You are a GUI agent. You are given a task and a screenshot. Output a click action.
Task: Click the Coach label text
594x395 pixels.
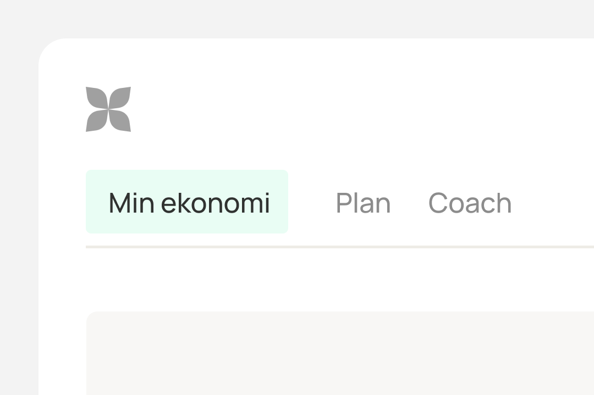tap(470, 203)
